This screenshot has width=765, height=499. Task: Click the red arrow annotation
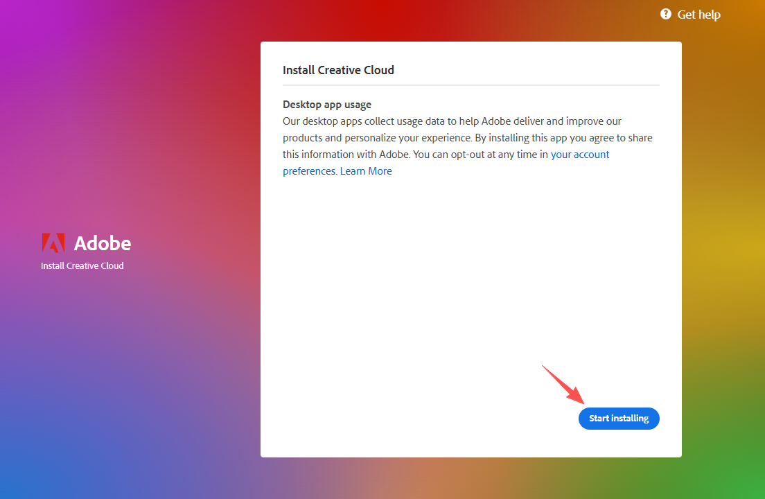561,385
